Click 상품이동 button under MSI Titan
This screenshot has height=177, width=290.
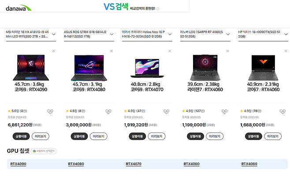[21, 136]
